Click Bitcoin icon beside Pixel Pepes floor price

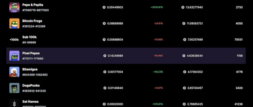click(105, 56)
